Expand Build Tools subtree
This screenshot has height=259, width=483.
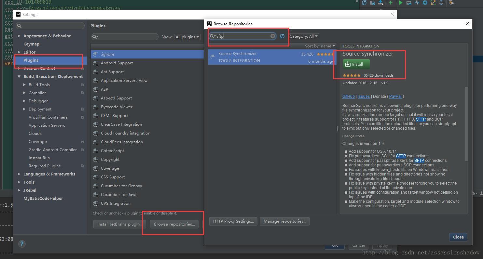[24, 85]
